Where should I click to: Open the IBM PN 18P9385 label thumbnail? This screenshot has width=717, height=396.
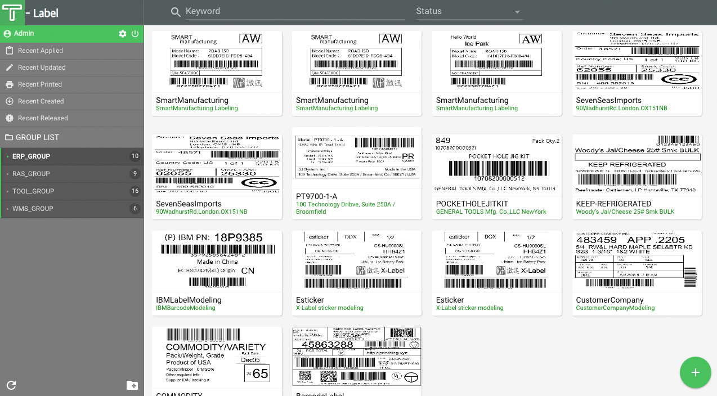click(217, 262)
